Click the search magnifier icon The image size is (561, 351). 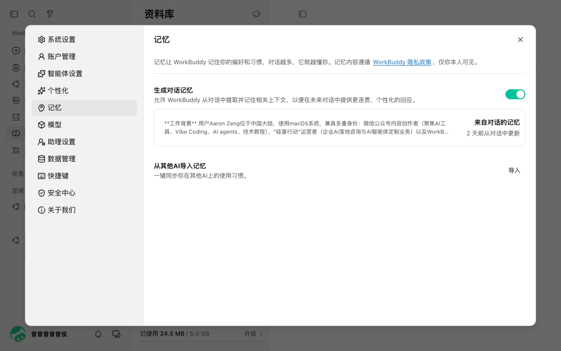[x=32, y=14]
